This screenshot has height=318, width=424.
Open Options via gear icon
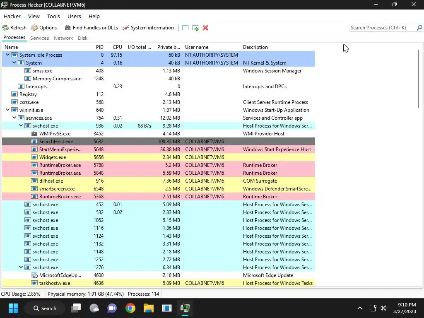34,28
